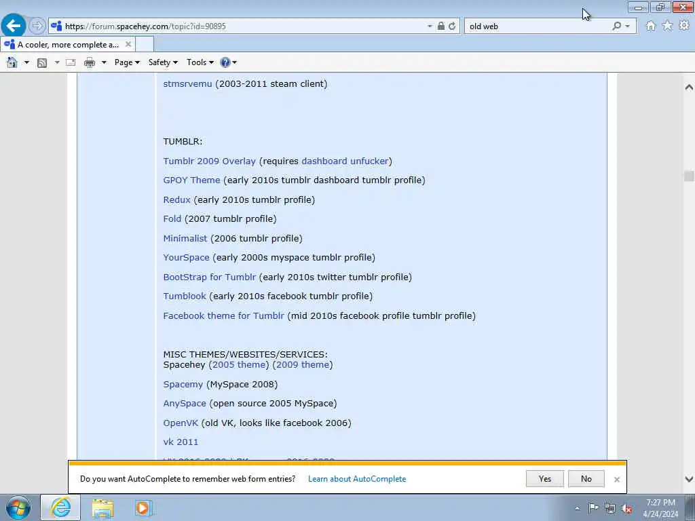Open the Tools gear icon at top right
Image resolution: width=695 pixels, height=521 pixels.
pos(684,26)
